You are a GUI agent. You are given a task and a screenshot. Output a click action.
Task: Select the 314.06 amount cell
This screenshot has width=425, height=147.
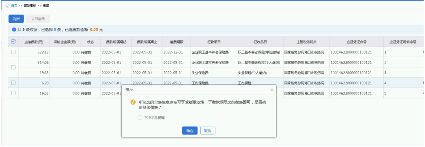pos(34,62)
